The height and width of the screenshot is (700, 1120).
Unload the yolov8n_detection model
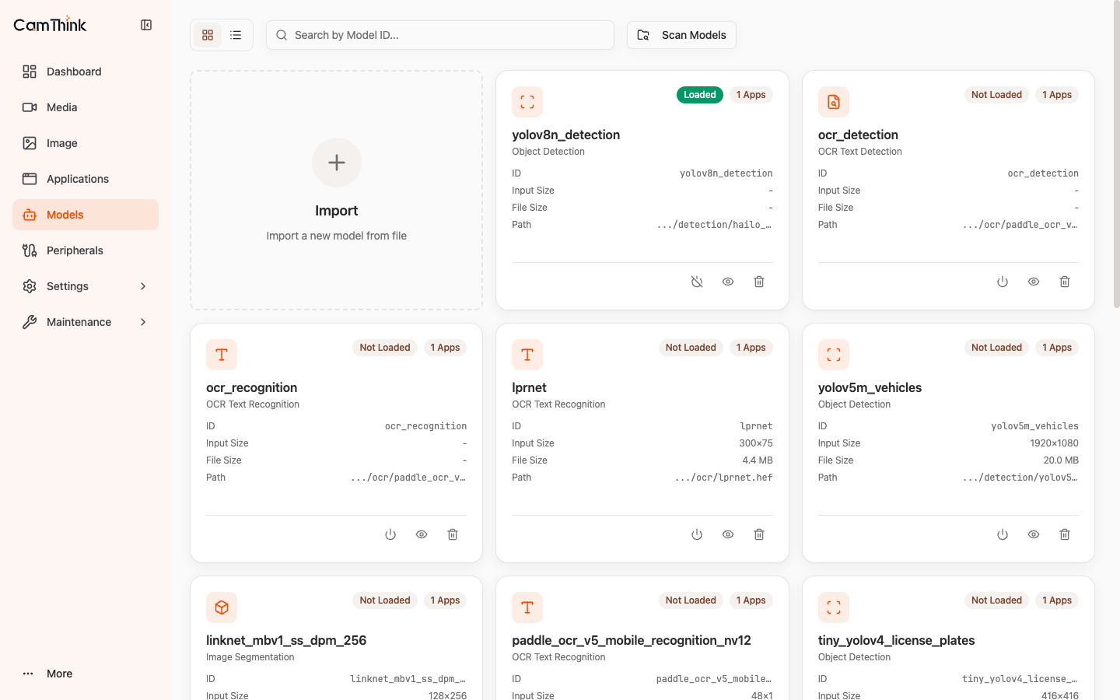[697, 282]
